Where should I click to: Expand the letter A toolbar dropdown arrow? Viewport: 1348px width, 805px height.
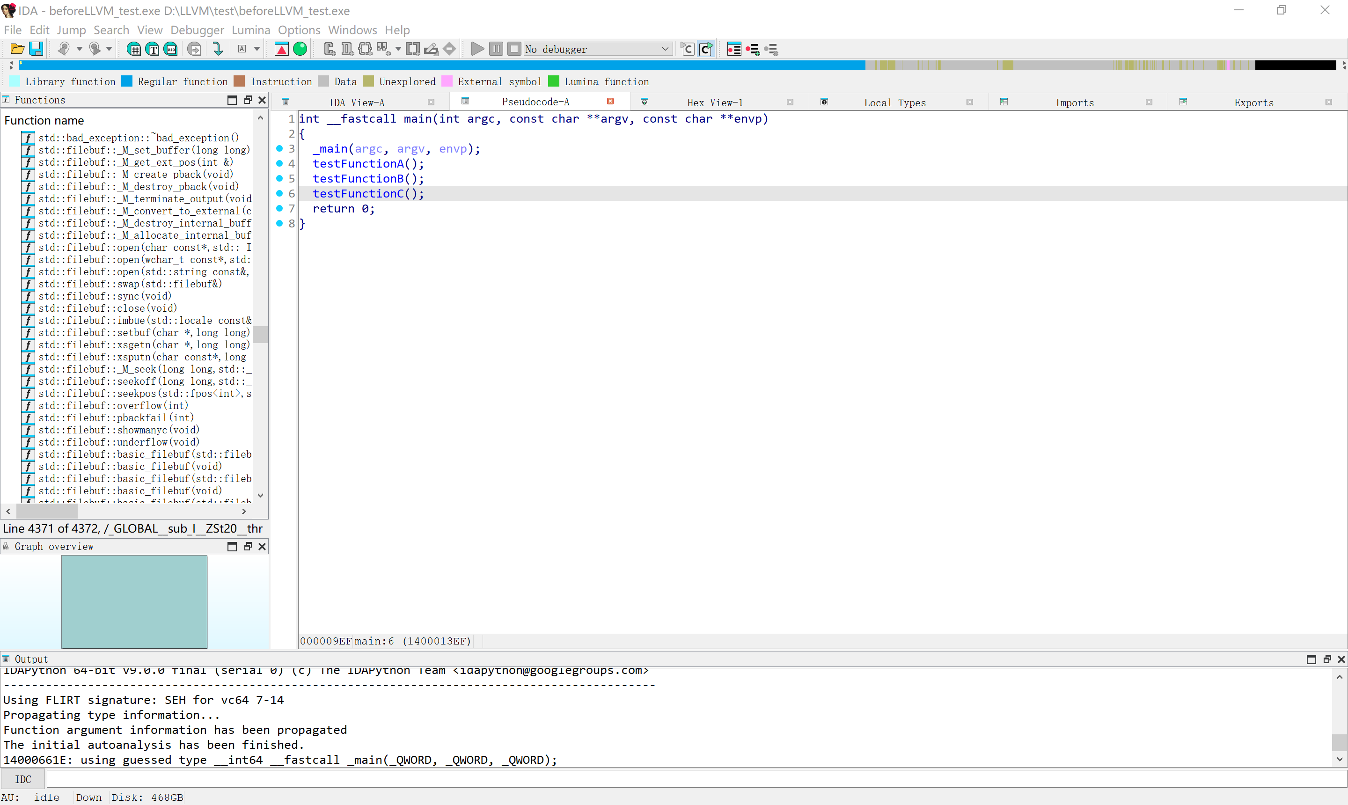[257, 49]
